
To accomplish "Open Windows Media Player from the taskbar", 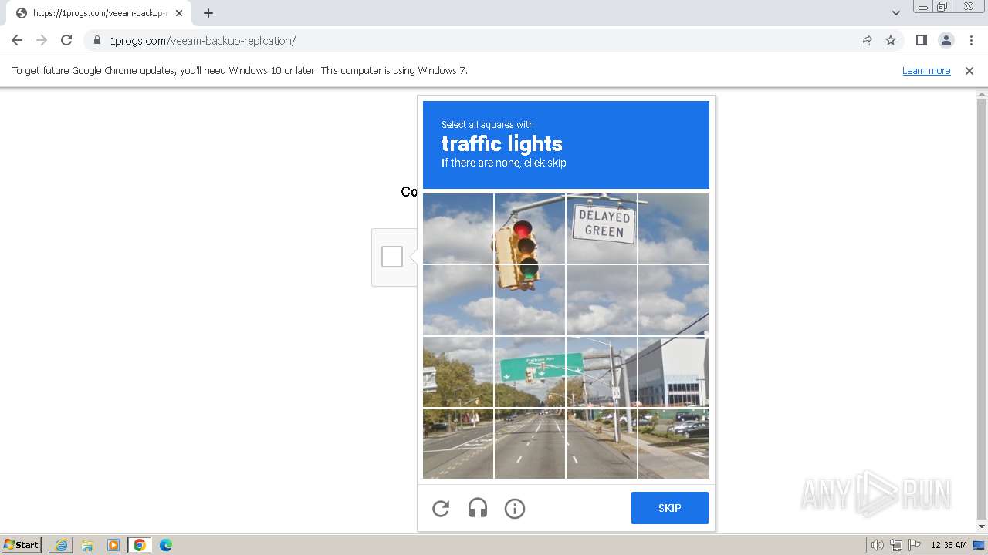I will pos(113,545).
